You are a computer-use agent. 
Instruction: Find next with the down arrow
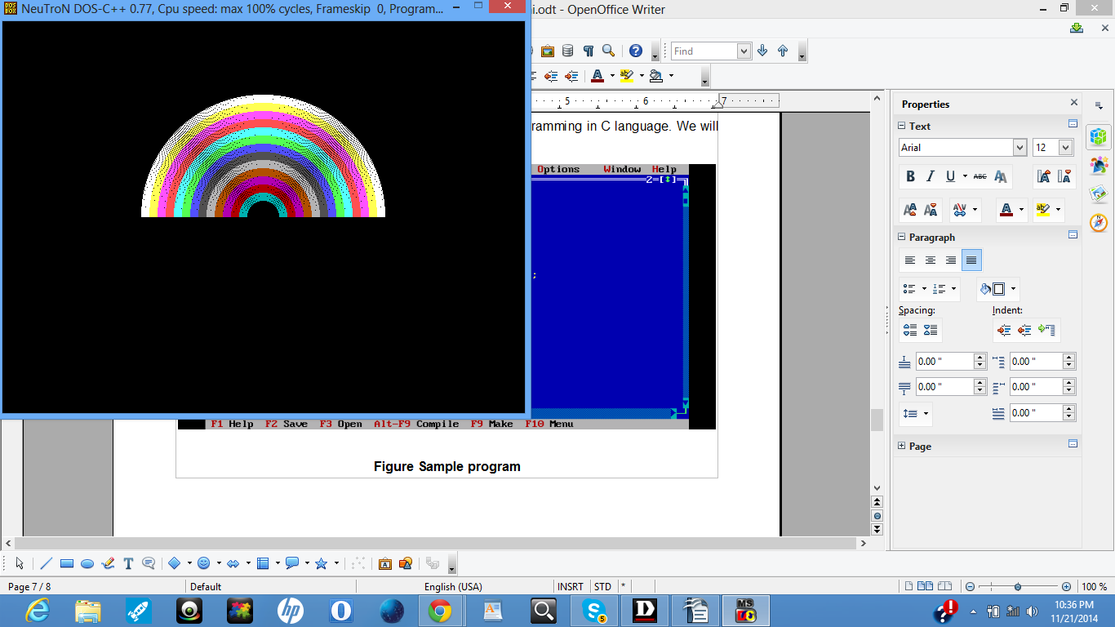click(762, 51)
